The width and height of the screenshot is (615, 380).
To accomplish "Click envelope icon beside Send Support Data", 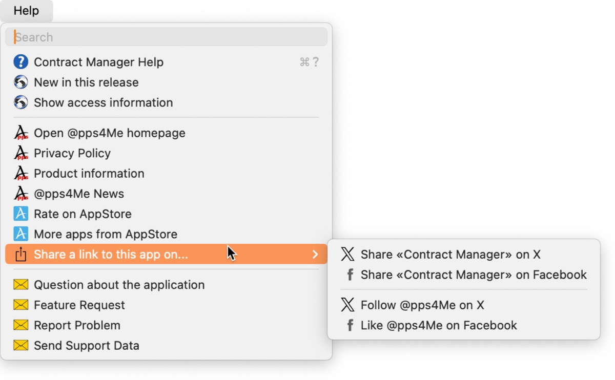I will point(20,346).
